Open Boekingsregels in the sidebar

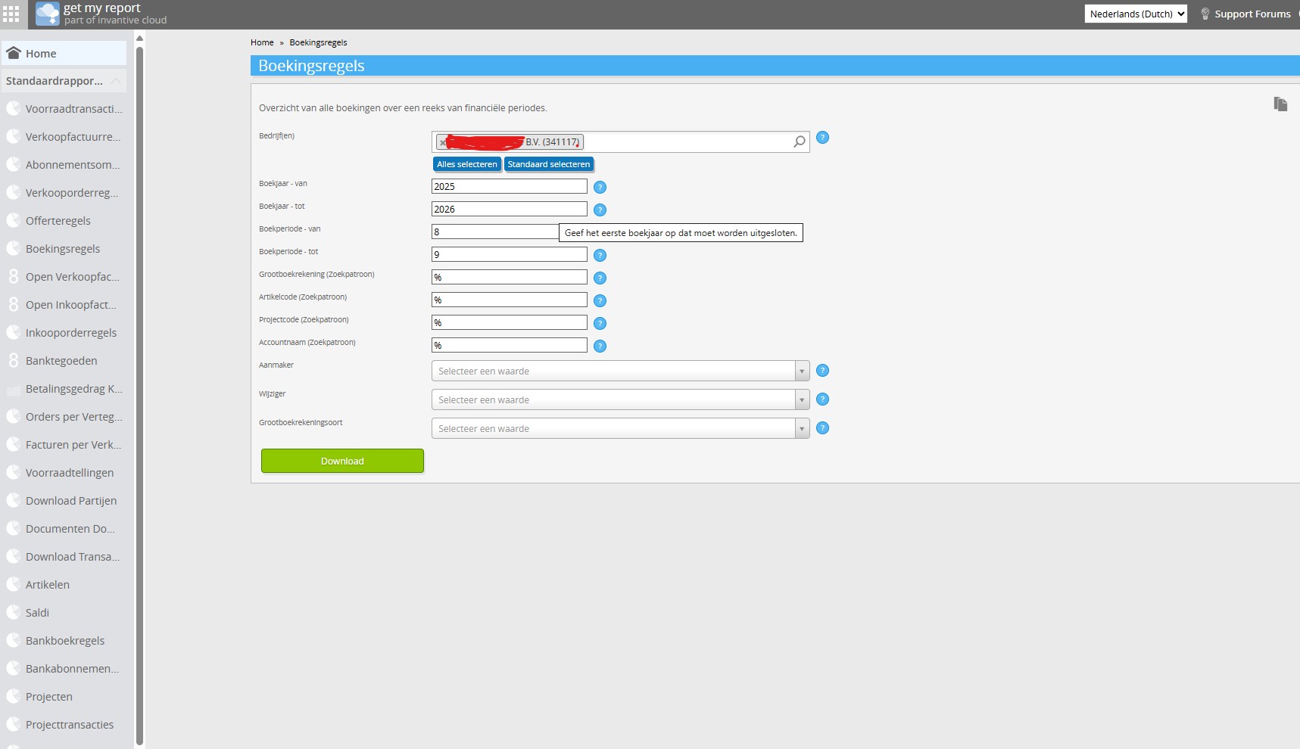click(x=63, y=249)
